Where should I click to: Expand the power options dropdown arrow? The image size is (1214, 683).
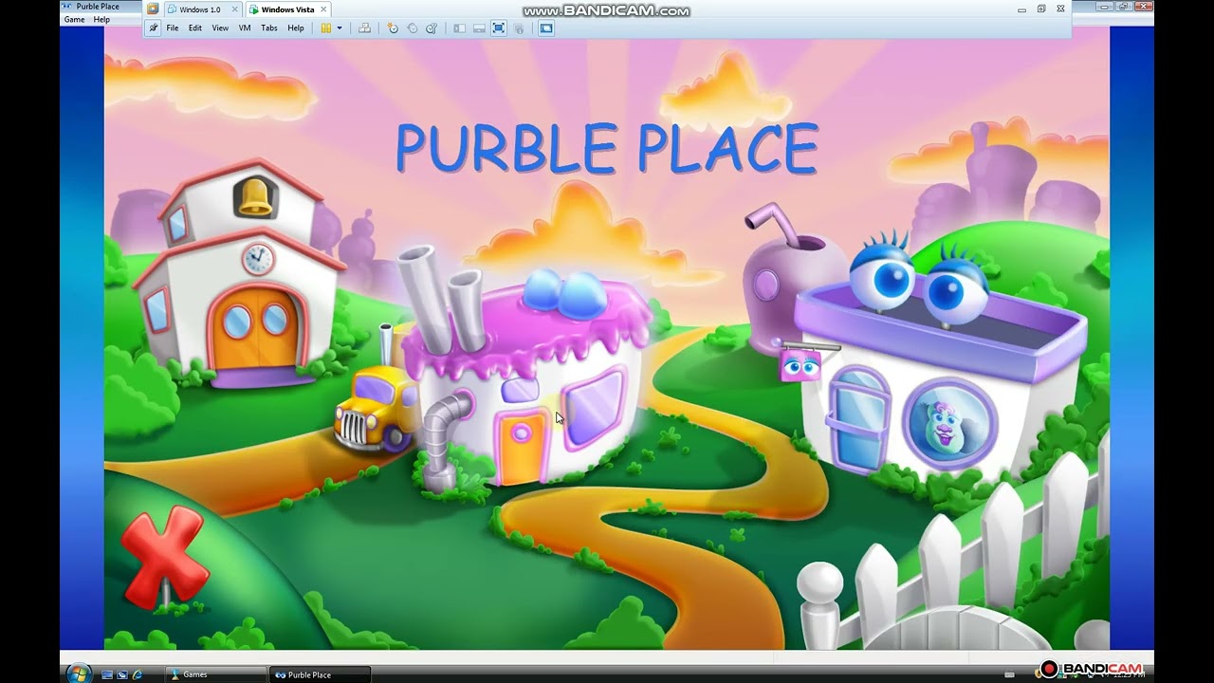click(x=340, y=28)
